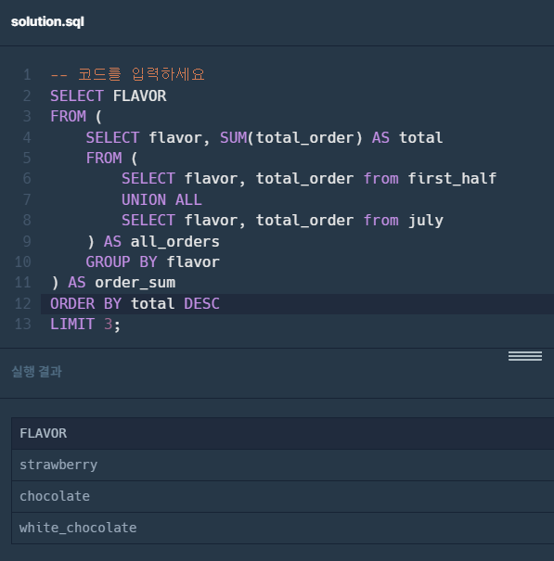Screen dimensions: 554x561
Task: Click the LIMIT 3 line
Action: (85, 325)
